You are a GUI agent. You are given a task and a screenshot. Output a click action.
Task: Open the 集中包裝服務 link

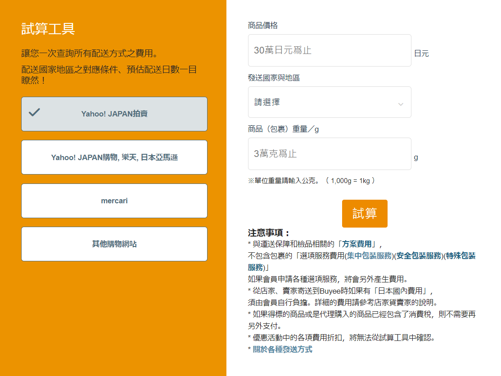pos(369,256)
